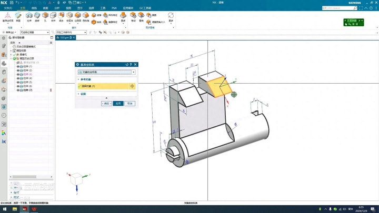
Task: Switch to the GC工具箱 ribbon tab
Action: click(145, 8)
